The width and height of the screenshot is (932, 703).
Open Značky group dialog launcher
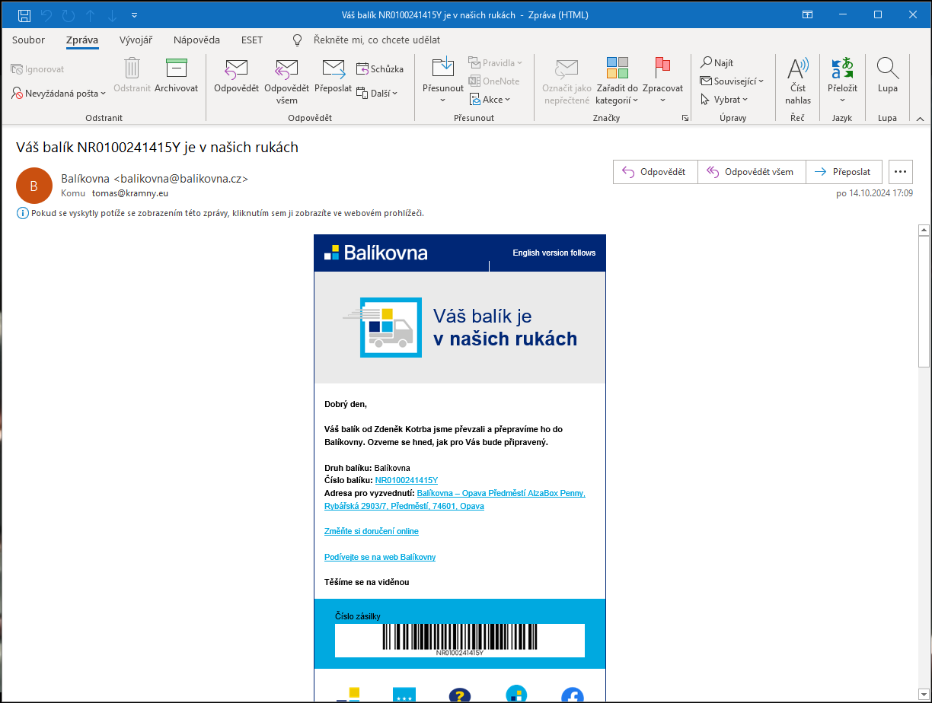point(685,118)
